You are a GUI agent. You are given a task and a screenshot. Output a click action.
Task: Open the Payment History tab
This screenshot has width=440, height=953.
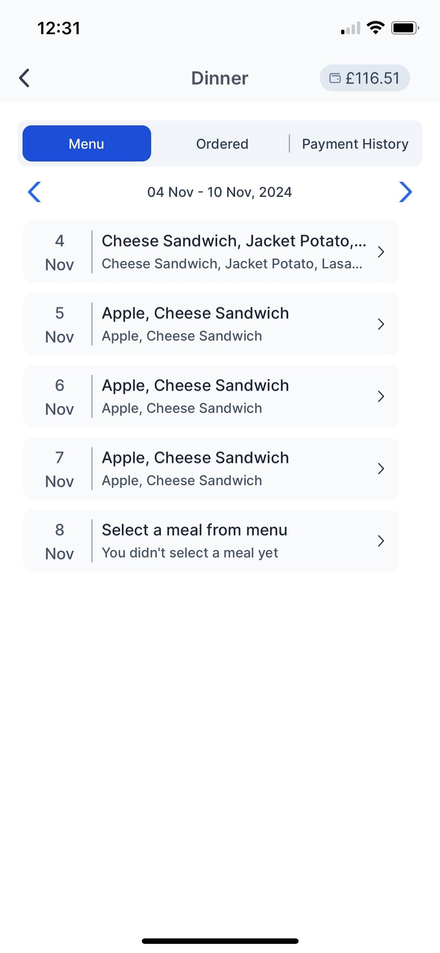(355, 144)
